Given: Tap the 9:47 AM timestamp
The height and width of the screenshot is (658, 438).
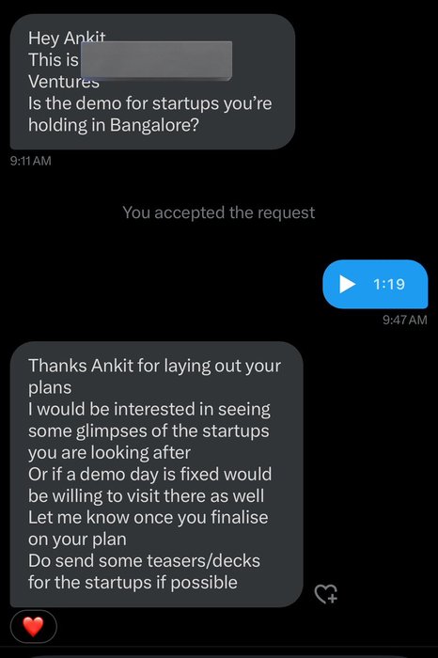Looking at the screenshot, I should tap(405, 320).
